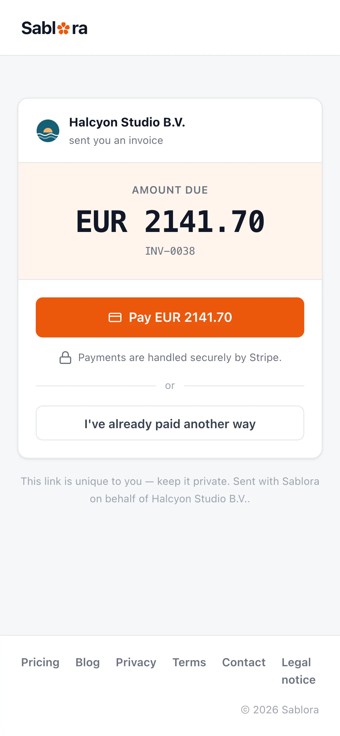Pay EUR 2141.70 with the orange button
This screenshot has height=736, width=340.
pyautogui.click(x=170, y=317)
